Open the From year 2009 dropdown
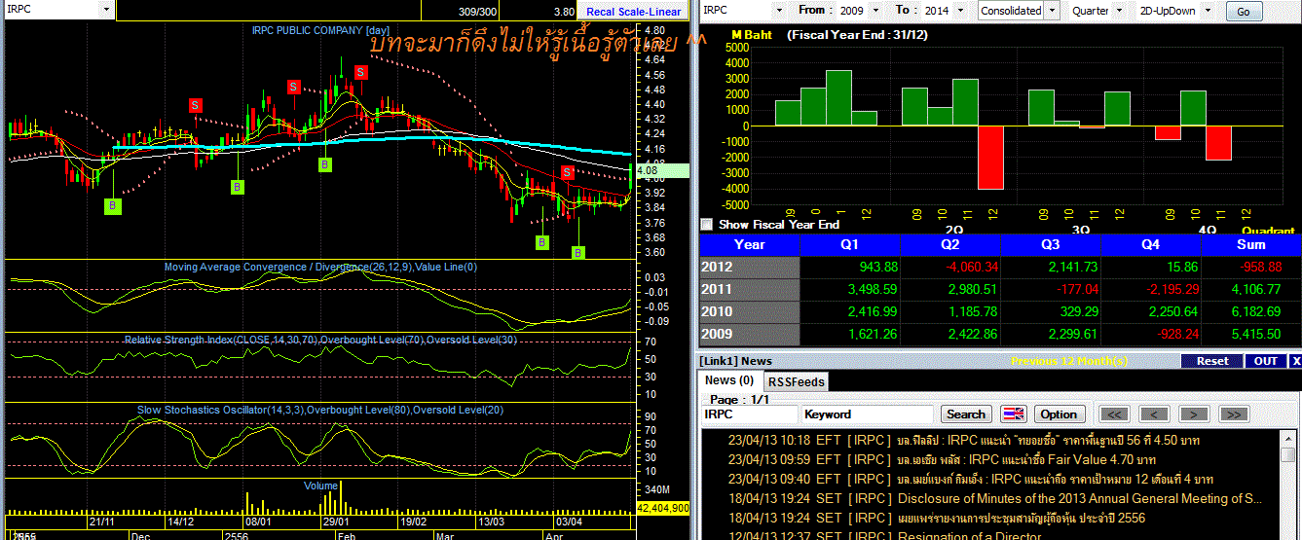The height and width of the screenshot is (540, 1302). click(874, 10)
